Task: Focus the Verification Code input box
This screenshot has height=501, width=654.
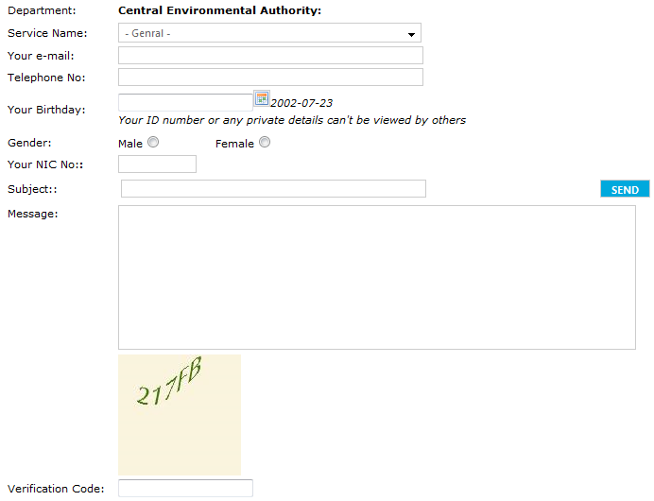Action: [x=185, y=488]
